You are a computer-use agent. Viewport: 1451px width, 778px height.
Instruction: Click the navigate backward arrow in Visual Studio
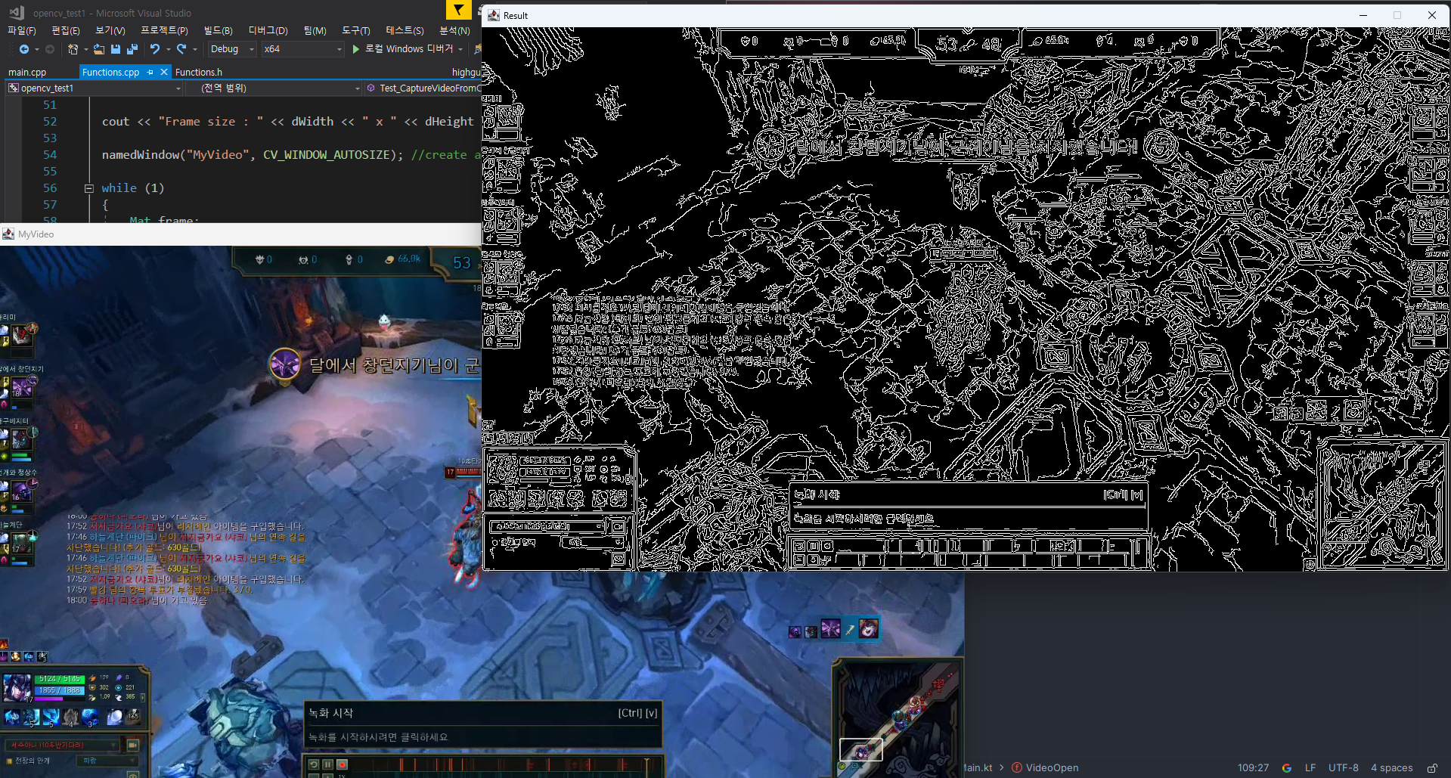pyautogui.click(x=24, y=49)
